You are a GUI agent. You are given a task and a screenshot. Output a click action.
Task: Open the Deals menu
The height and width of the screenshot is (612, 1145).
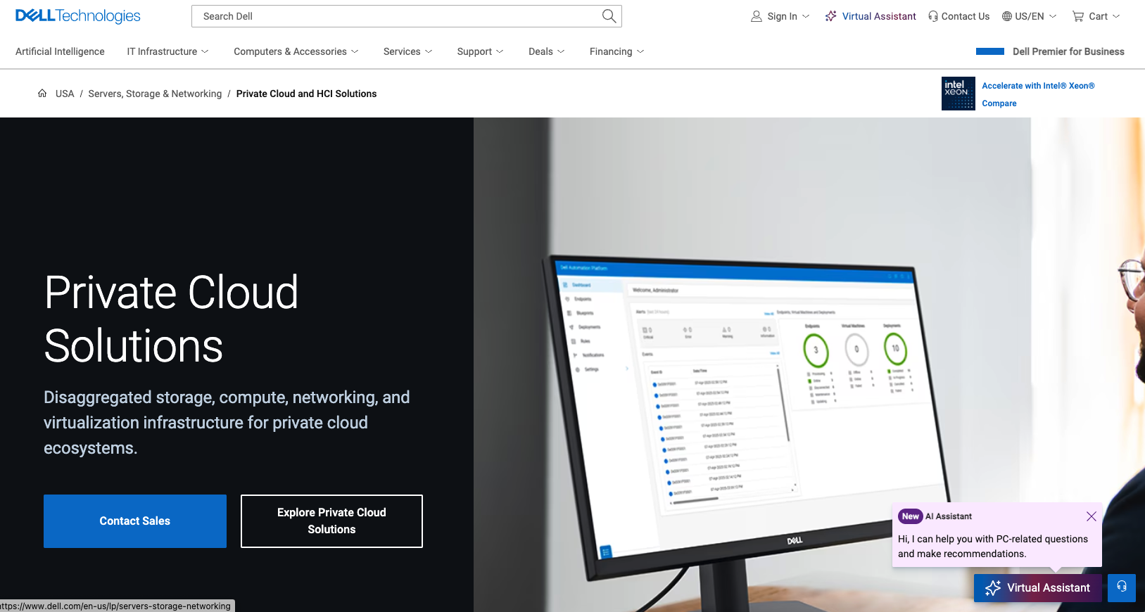[x=547, y=51]
